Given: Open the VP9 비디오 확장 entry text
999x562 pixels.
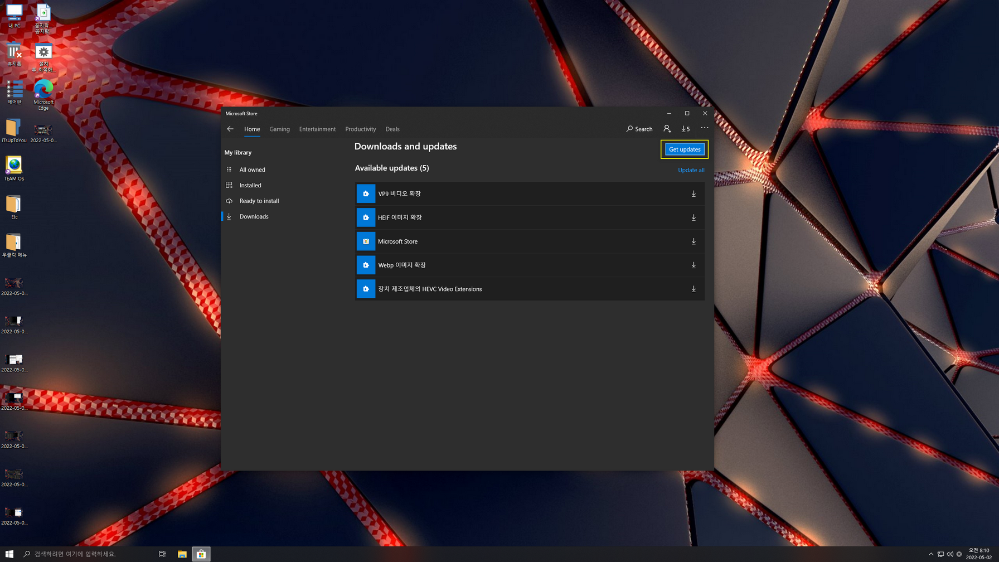Looking at the screenshot, I should tap(399, 193).
